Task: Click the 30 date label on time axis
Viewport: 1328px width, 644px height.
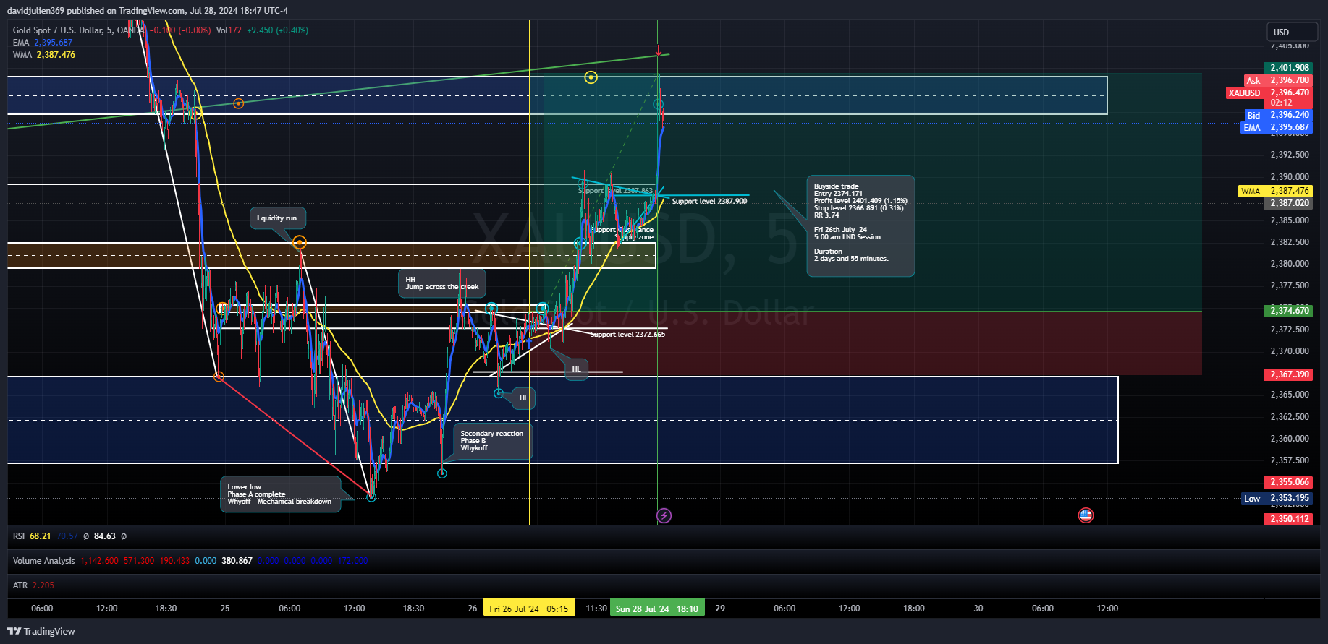Action: (x=978, y=609)
